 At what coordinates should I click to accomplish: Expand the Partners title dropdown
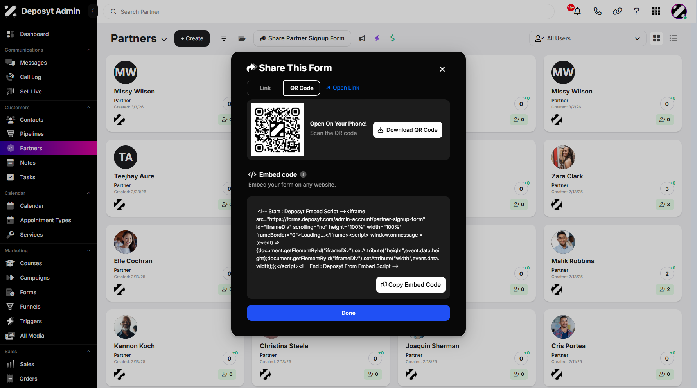click(x=164, y=40)
